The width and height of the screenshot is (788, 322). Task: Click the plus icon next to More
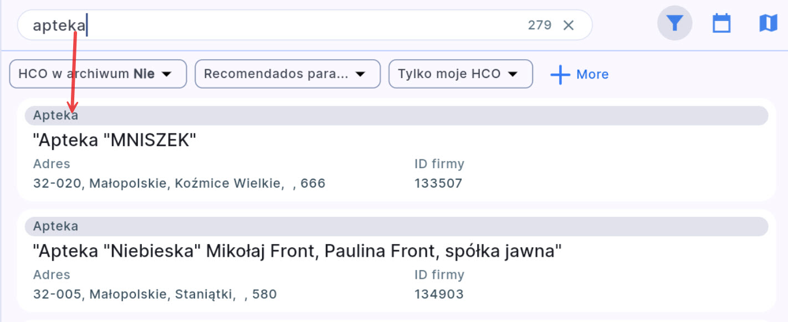click(x=560, y=74)
